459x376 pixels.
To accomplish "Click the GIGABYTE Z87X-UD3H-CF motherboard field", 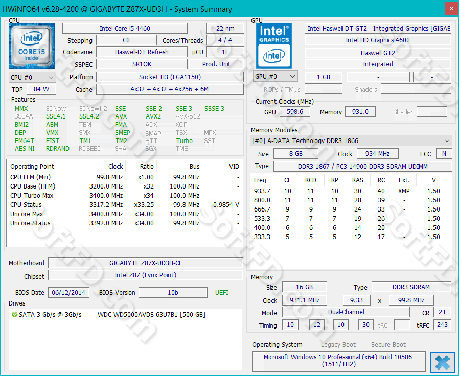I will [x=146, y=263].
